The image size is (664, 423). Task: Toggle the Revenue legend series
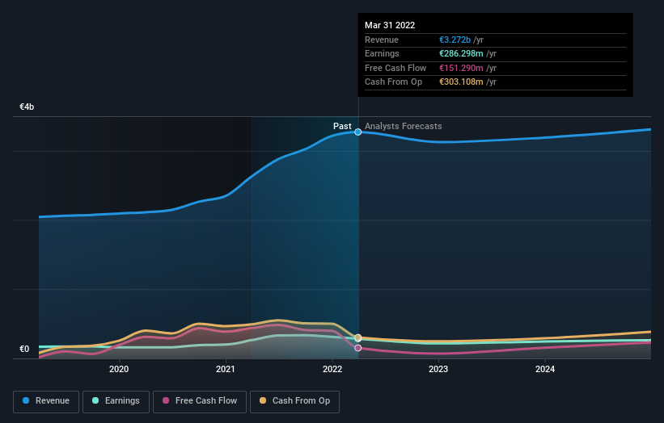point(46,401)
